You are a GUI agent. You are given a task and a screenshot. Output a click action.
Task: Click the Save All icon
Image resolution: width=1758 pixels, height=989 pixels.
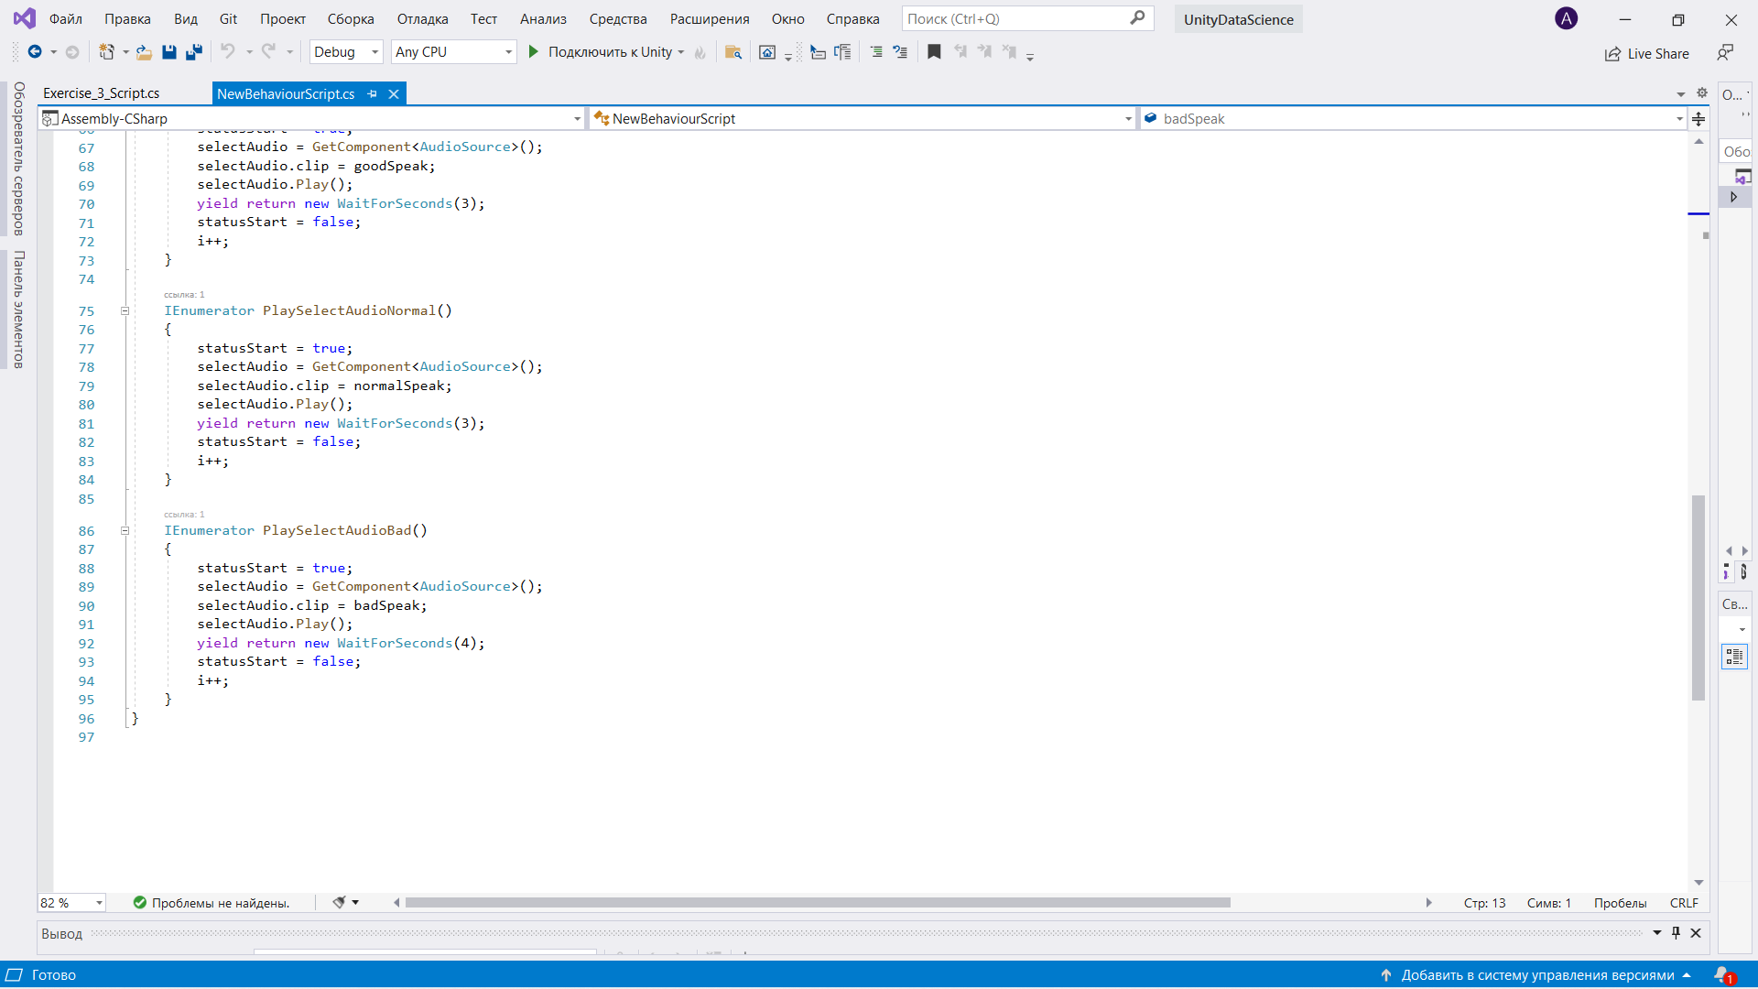[193, 52]
